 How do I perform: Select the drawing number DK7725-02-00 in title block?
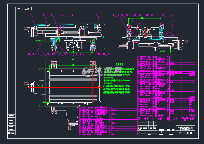pyautogui.click(x=185, y=133)
